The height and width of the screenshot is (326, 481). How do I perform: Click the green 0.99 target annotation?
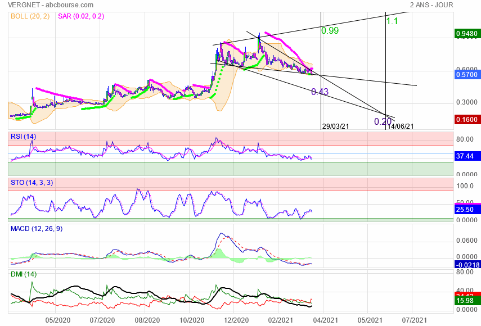pos(330,31)
